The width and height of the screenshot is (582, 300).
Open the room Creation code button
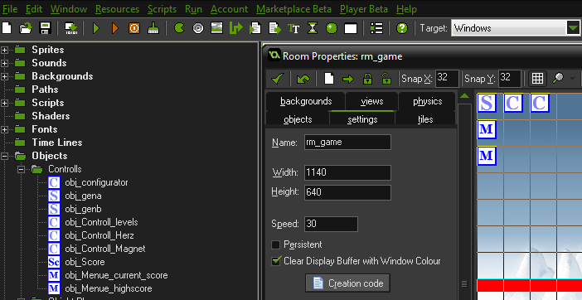tap(347, 283)
